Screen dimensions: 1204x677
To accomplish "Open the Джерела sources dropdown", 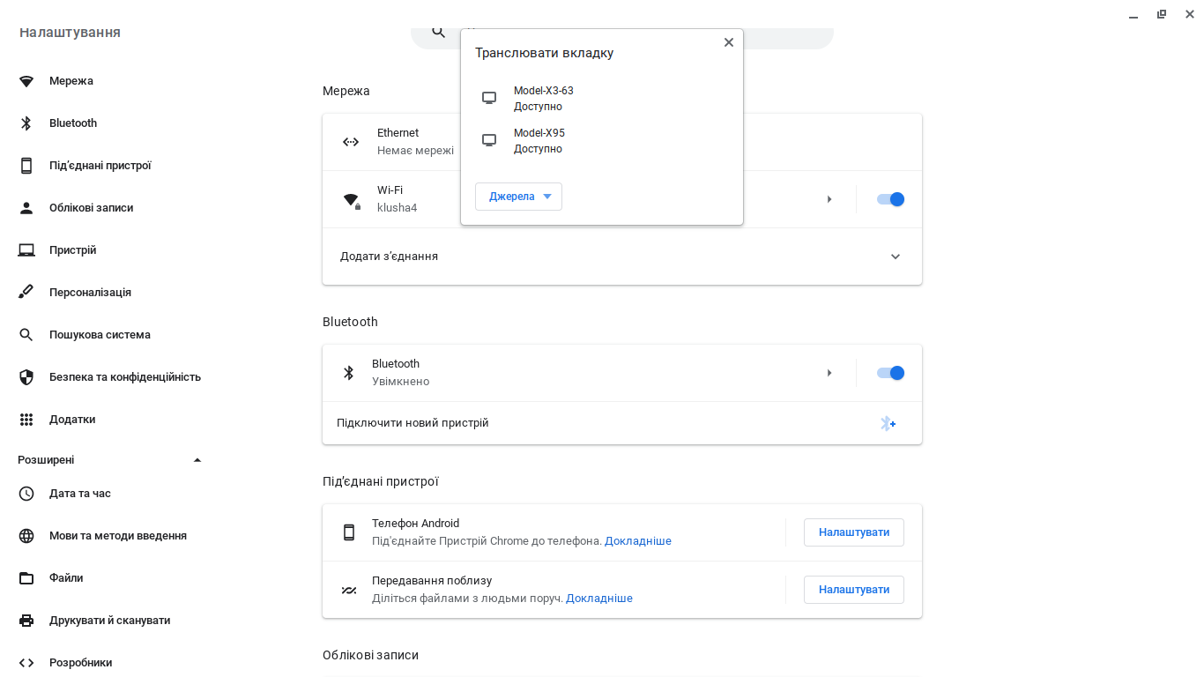I will 518,197.
